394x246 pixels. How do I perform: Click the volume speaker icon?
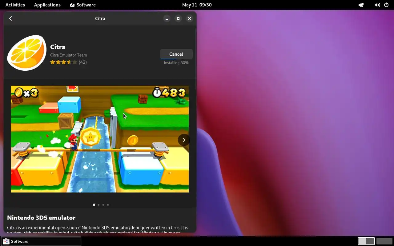pyautogui.click(x=377, y=5)
